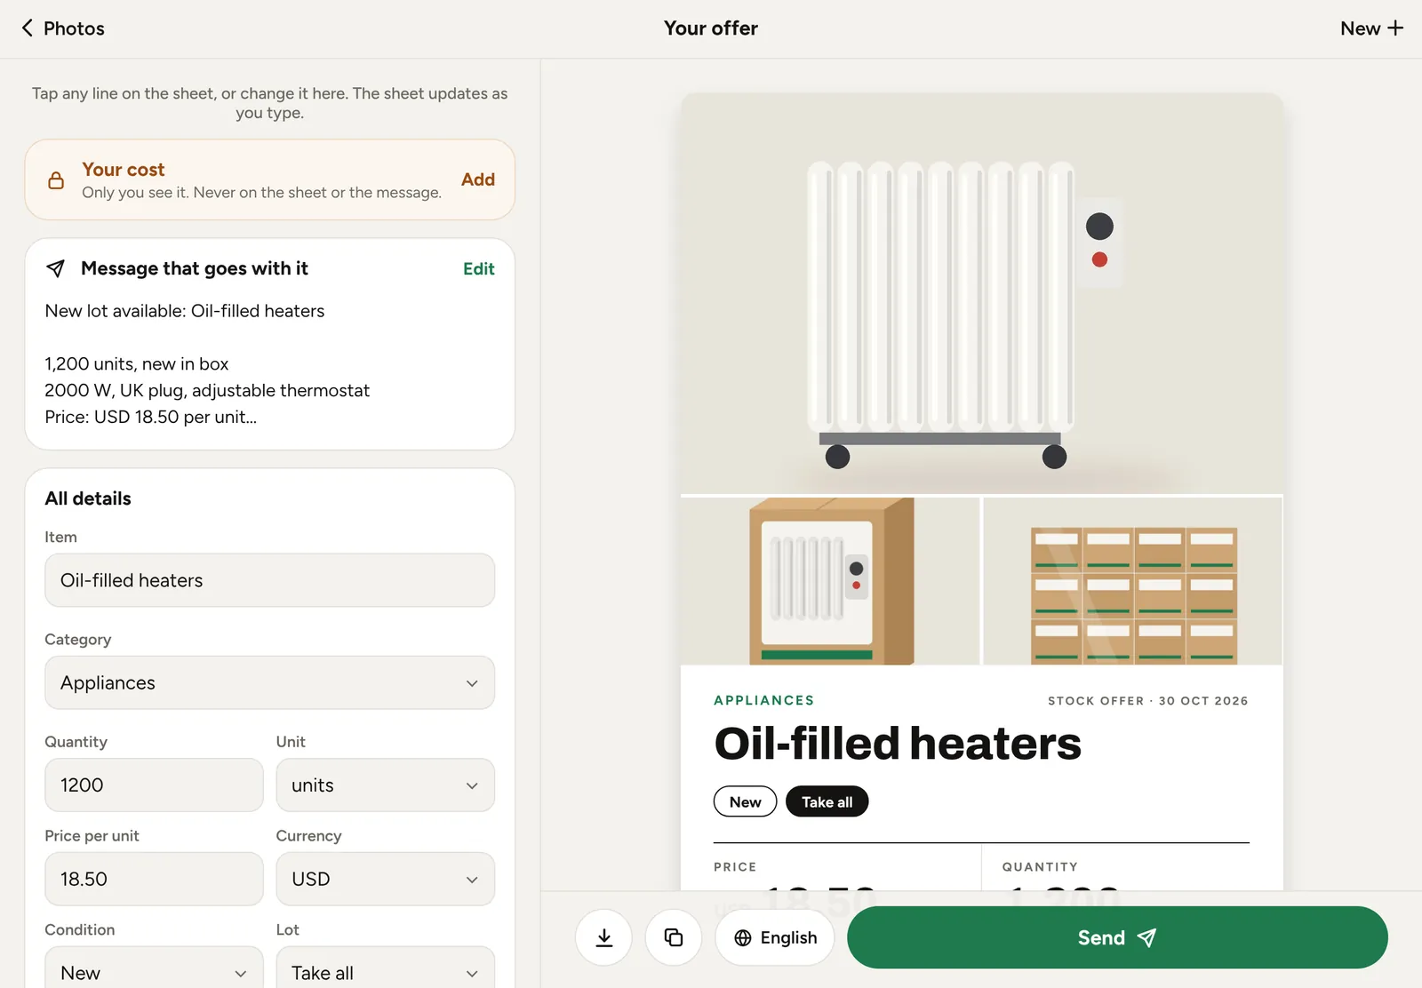Click the 'Your offer' page title
This screenshot has height=988, width=1422.
(x=711, y=28)
